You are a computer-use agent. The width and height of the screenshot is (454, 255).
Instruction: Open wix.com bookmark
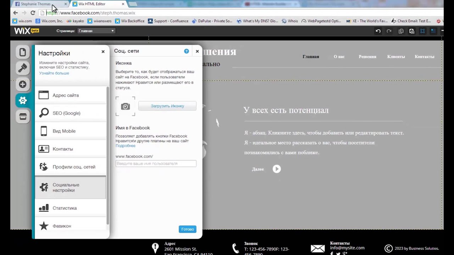click(22, 21)
